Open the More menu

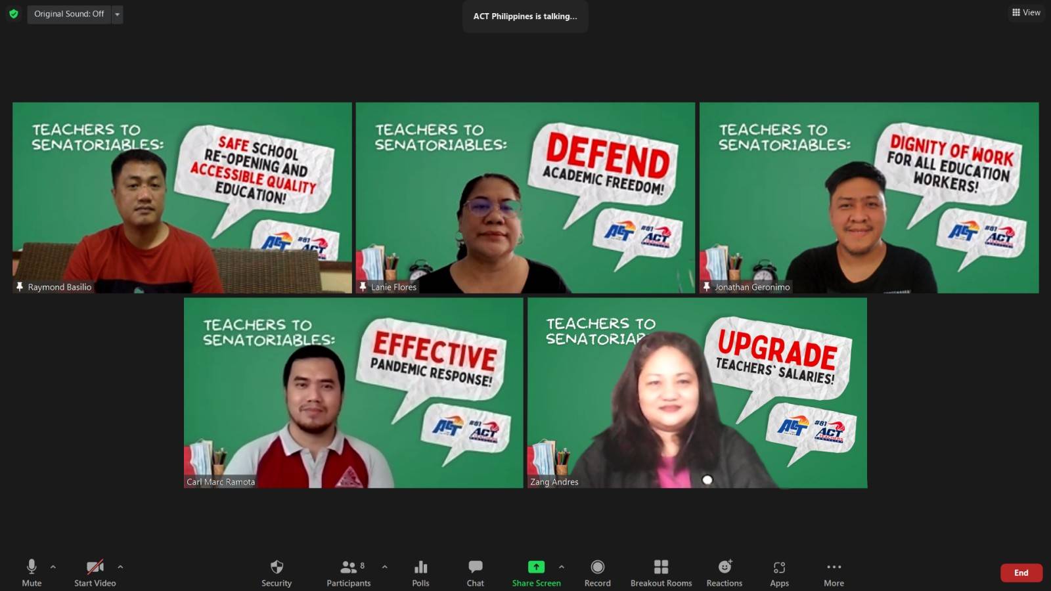(x=834, y=573)
